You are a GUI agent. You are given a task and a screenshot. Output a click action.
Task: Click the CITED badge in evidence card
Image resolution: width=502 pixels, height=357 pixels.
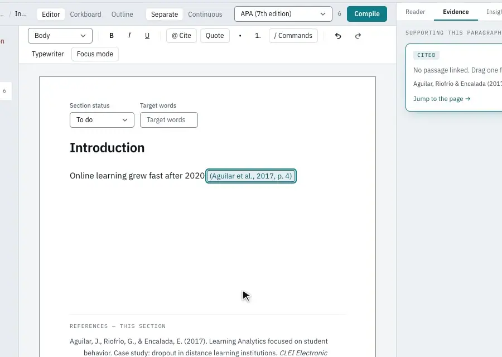click(426, 55)
